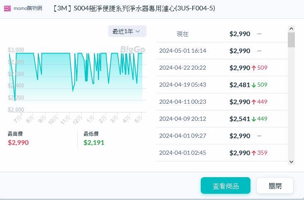Click the green down arrow beside 449
Viewport: 304px width, 200px height.
point(253,119)
